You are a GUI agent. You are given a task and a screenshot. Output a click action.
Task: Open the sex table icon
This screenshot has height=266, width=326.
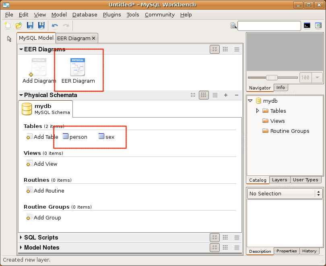(101, 137)
